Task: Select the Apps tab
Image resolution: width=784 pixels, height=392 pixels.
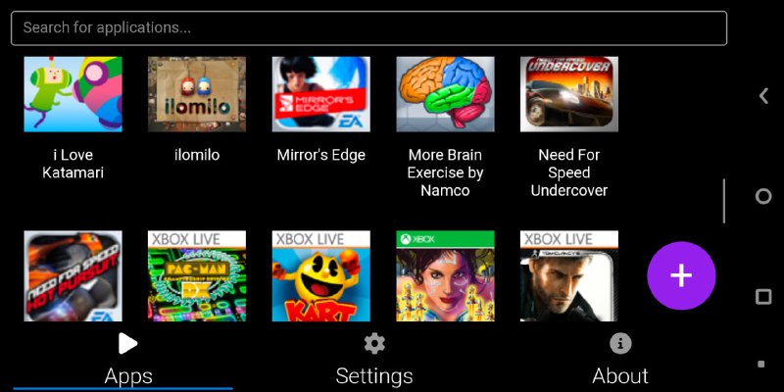Action: point(128,360)
